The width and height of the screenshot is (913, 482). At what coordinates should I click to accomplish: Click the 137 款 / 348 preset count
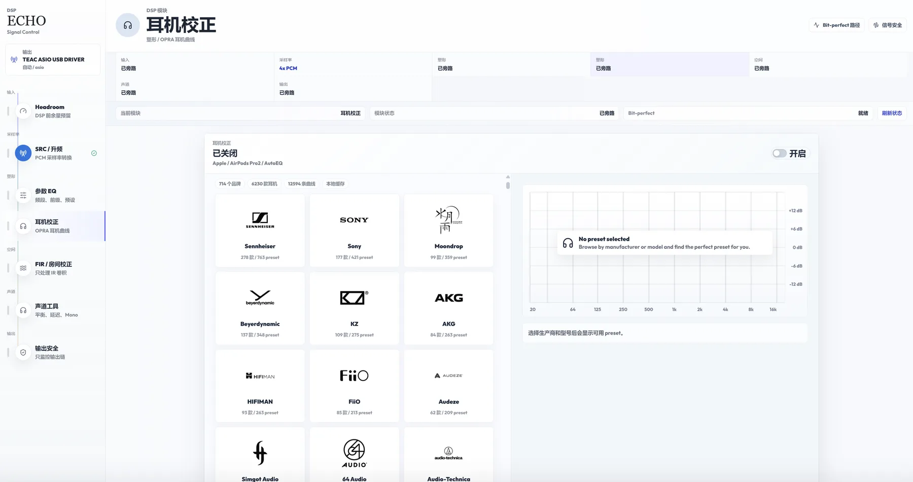click(x=260, y=335)
